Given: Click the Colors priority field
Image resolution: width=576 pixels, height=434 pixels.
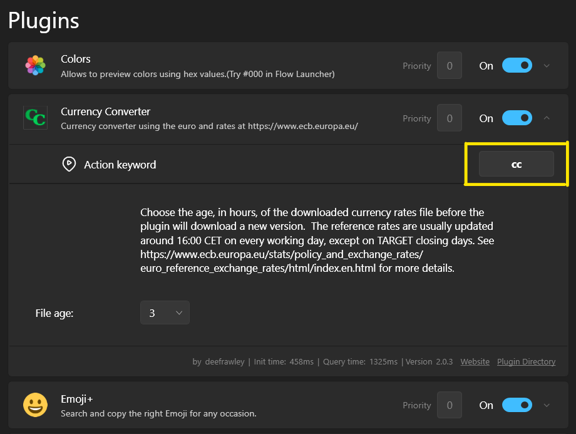Looking at the screenshot, I should point(450,65).
